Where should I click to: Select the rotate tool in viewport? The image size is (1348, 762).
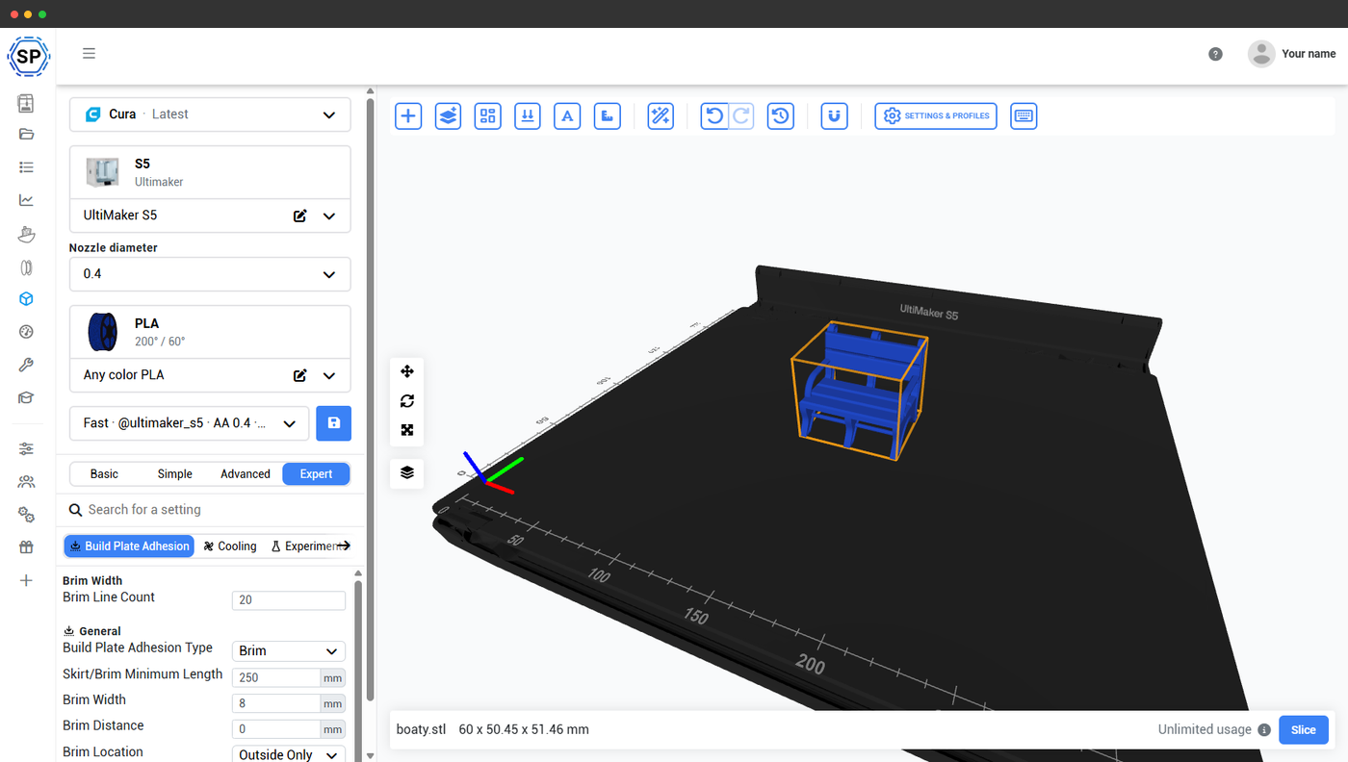[407, 401]
